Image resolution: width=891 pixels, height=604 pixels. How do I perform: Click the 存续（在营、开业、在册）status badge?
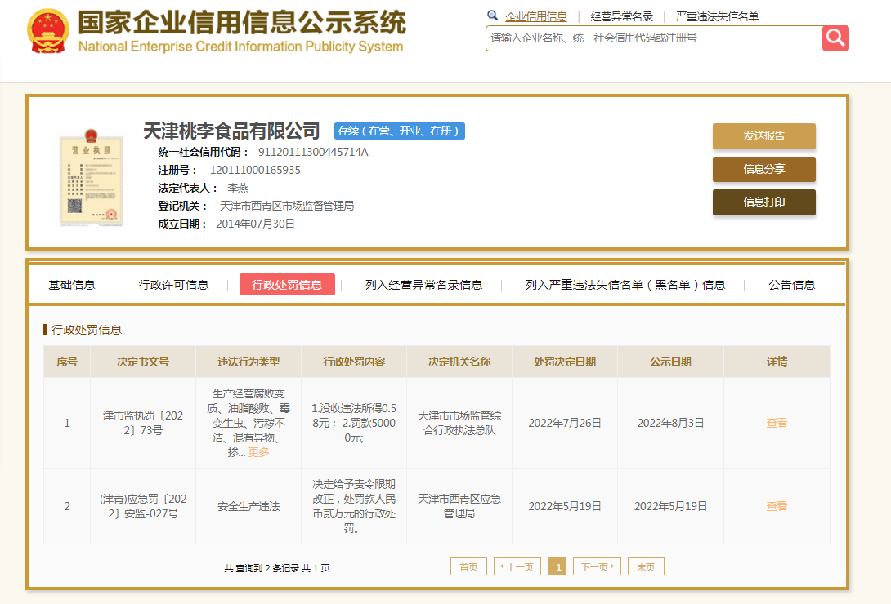pos(400,131)
